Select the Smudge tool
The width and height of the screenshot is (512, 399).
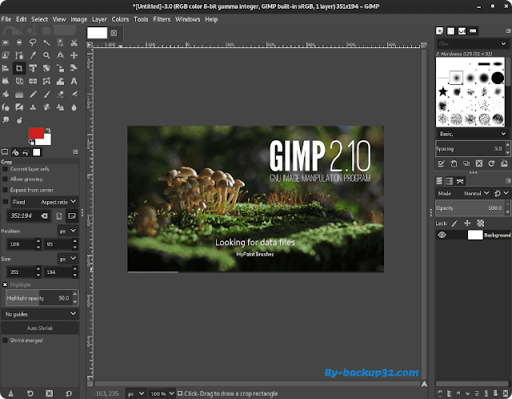[6, 120]
